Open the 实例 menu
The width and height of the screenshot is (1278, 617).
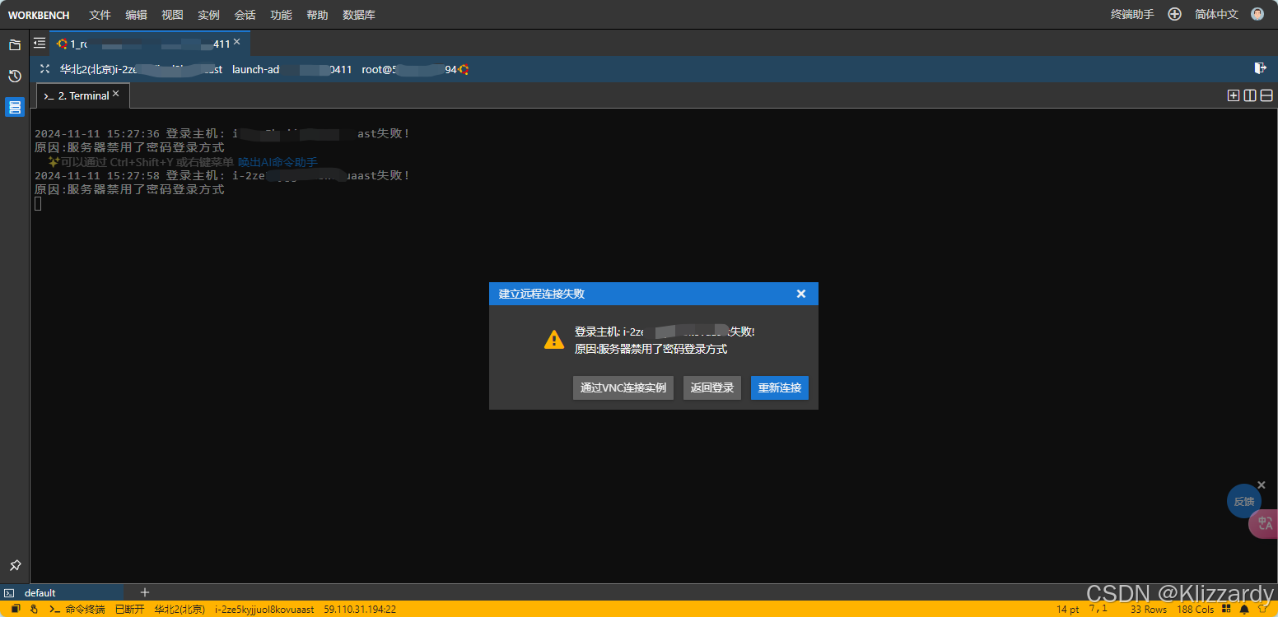pyautogui.click(x=208, y=15)
